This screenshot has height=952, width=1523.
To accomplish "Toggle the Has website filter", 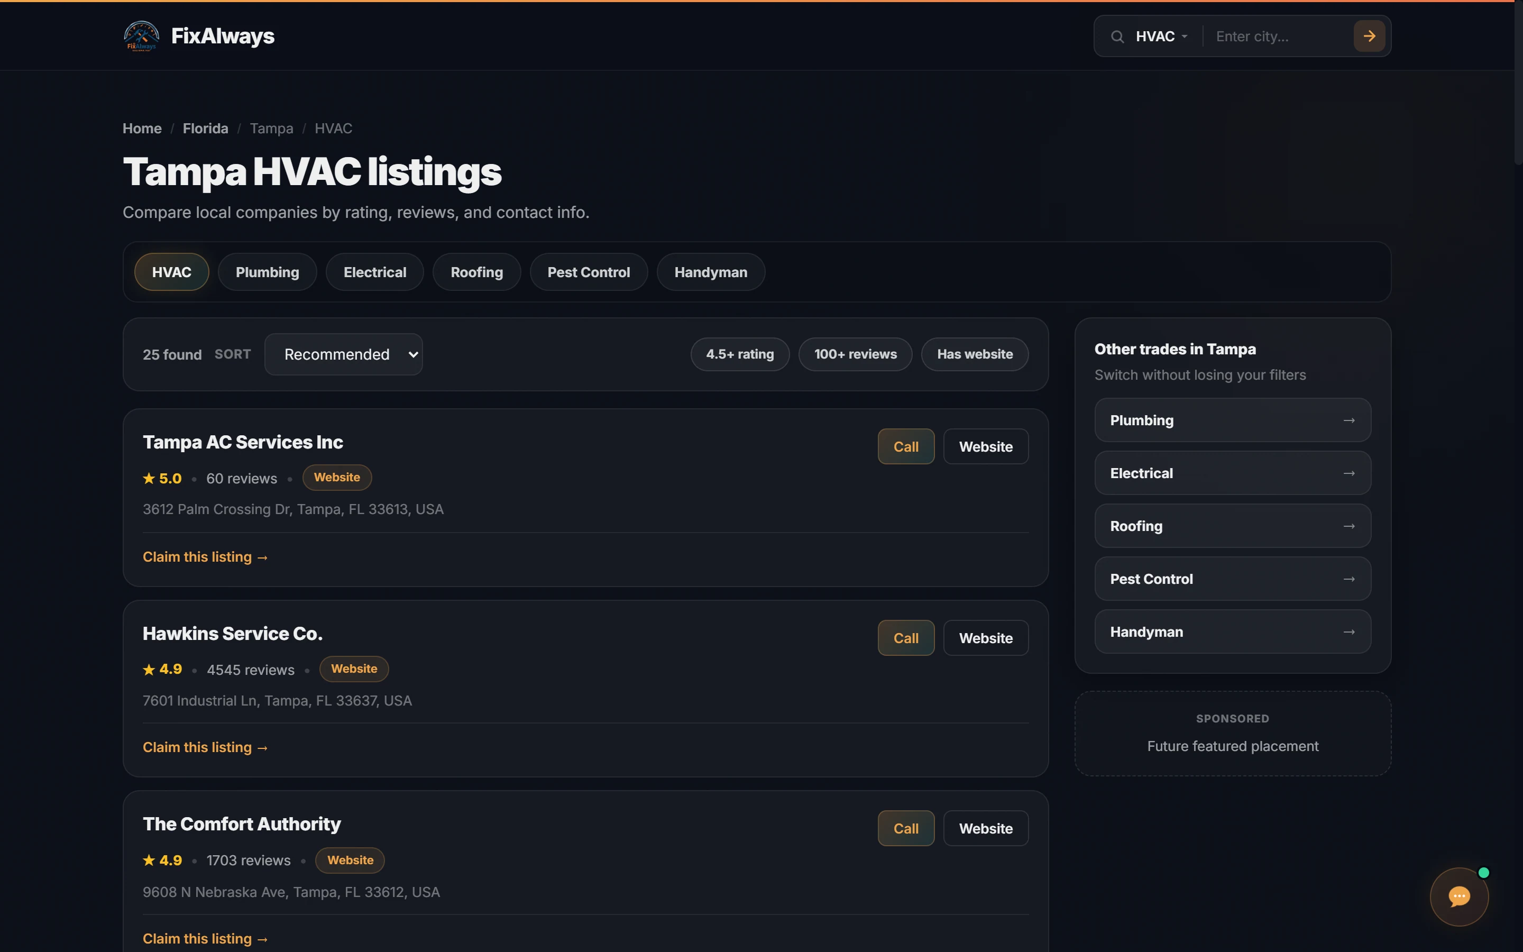I will pyautogui.click(x=974, y=354).
